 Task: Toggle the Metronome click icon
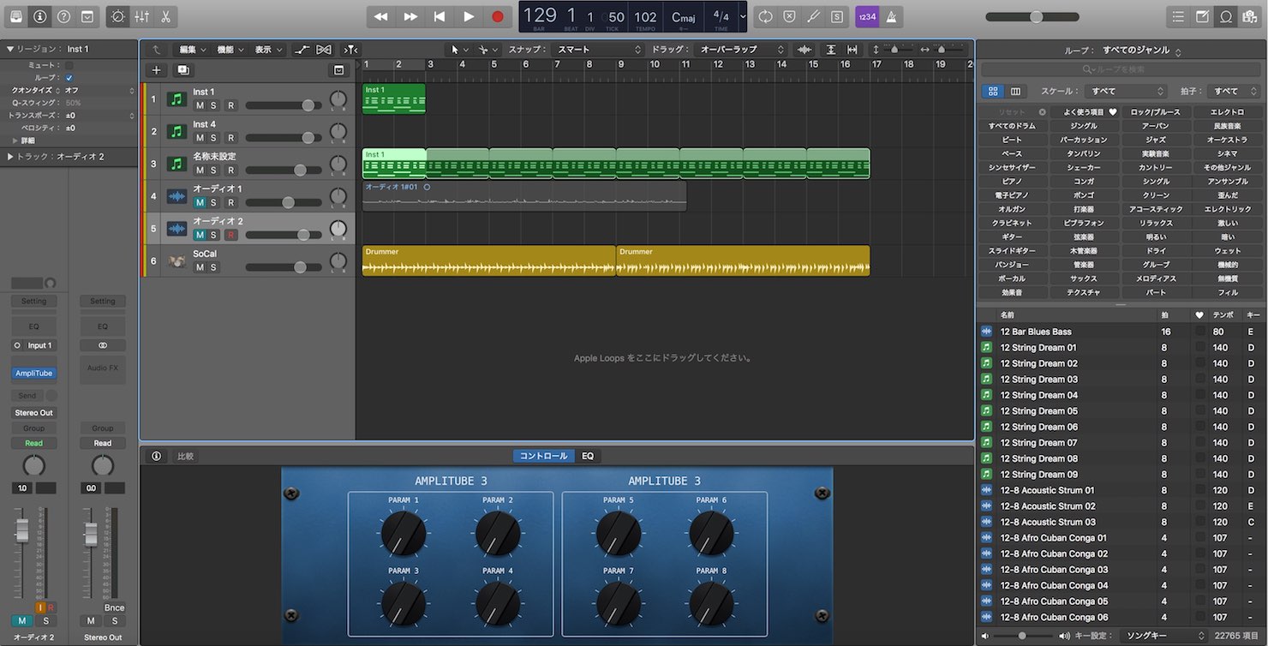891,16
